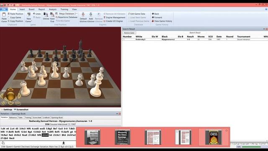Click Create UCI Engine
The width and height of the screenshot is (268, 151).
point(113,21)
